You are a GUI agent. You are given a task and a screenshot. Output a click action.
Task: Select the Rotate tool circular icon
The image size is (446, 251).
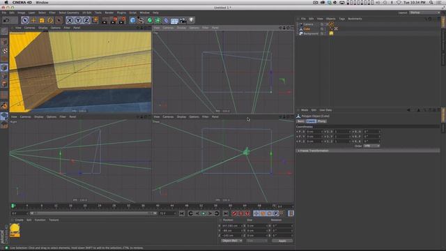pyautogui.click(x=50, y=20)
